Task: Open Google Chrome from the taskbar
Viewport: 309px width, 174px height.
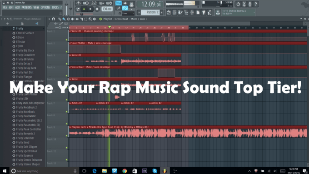Action: pyautogui.click(x=125, y=171)
